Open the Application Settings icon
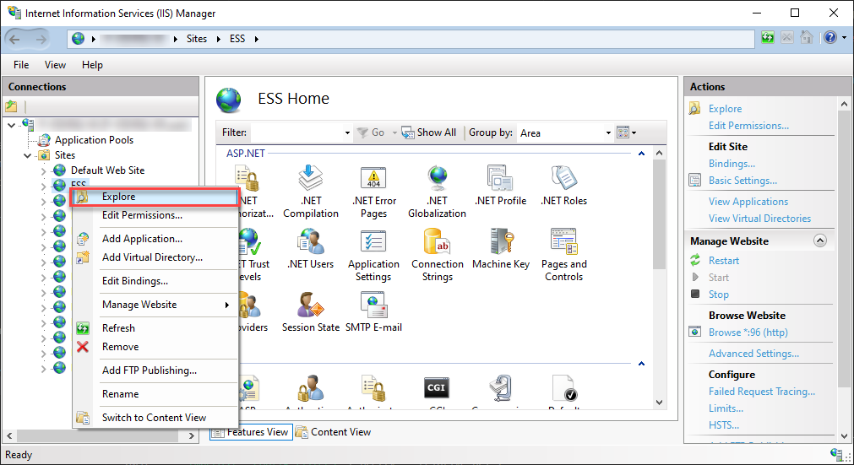Image resolution: width=854 pixels, height=465 pixels. pos(373,241)
